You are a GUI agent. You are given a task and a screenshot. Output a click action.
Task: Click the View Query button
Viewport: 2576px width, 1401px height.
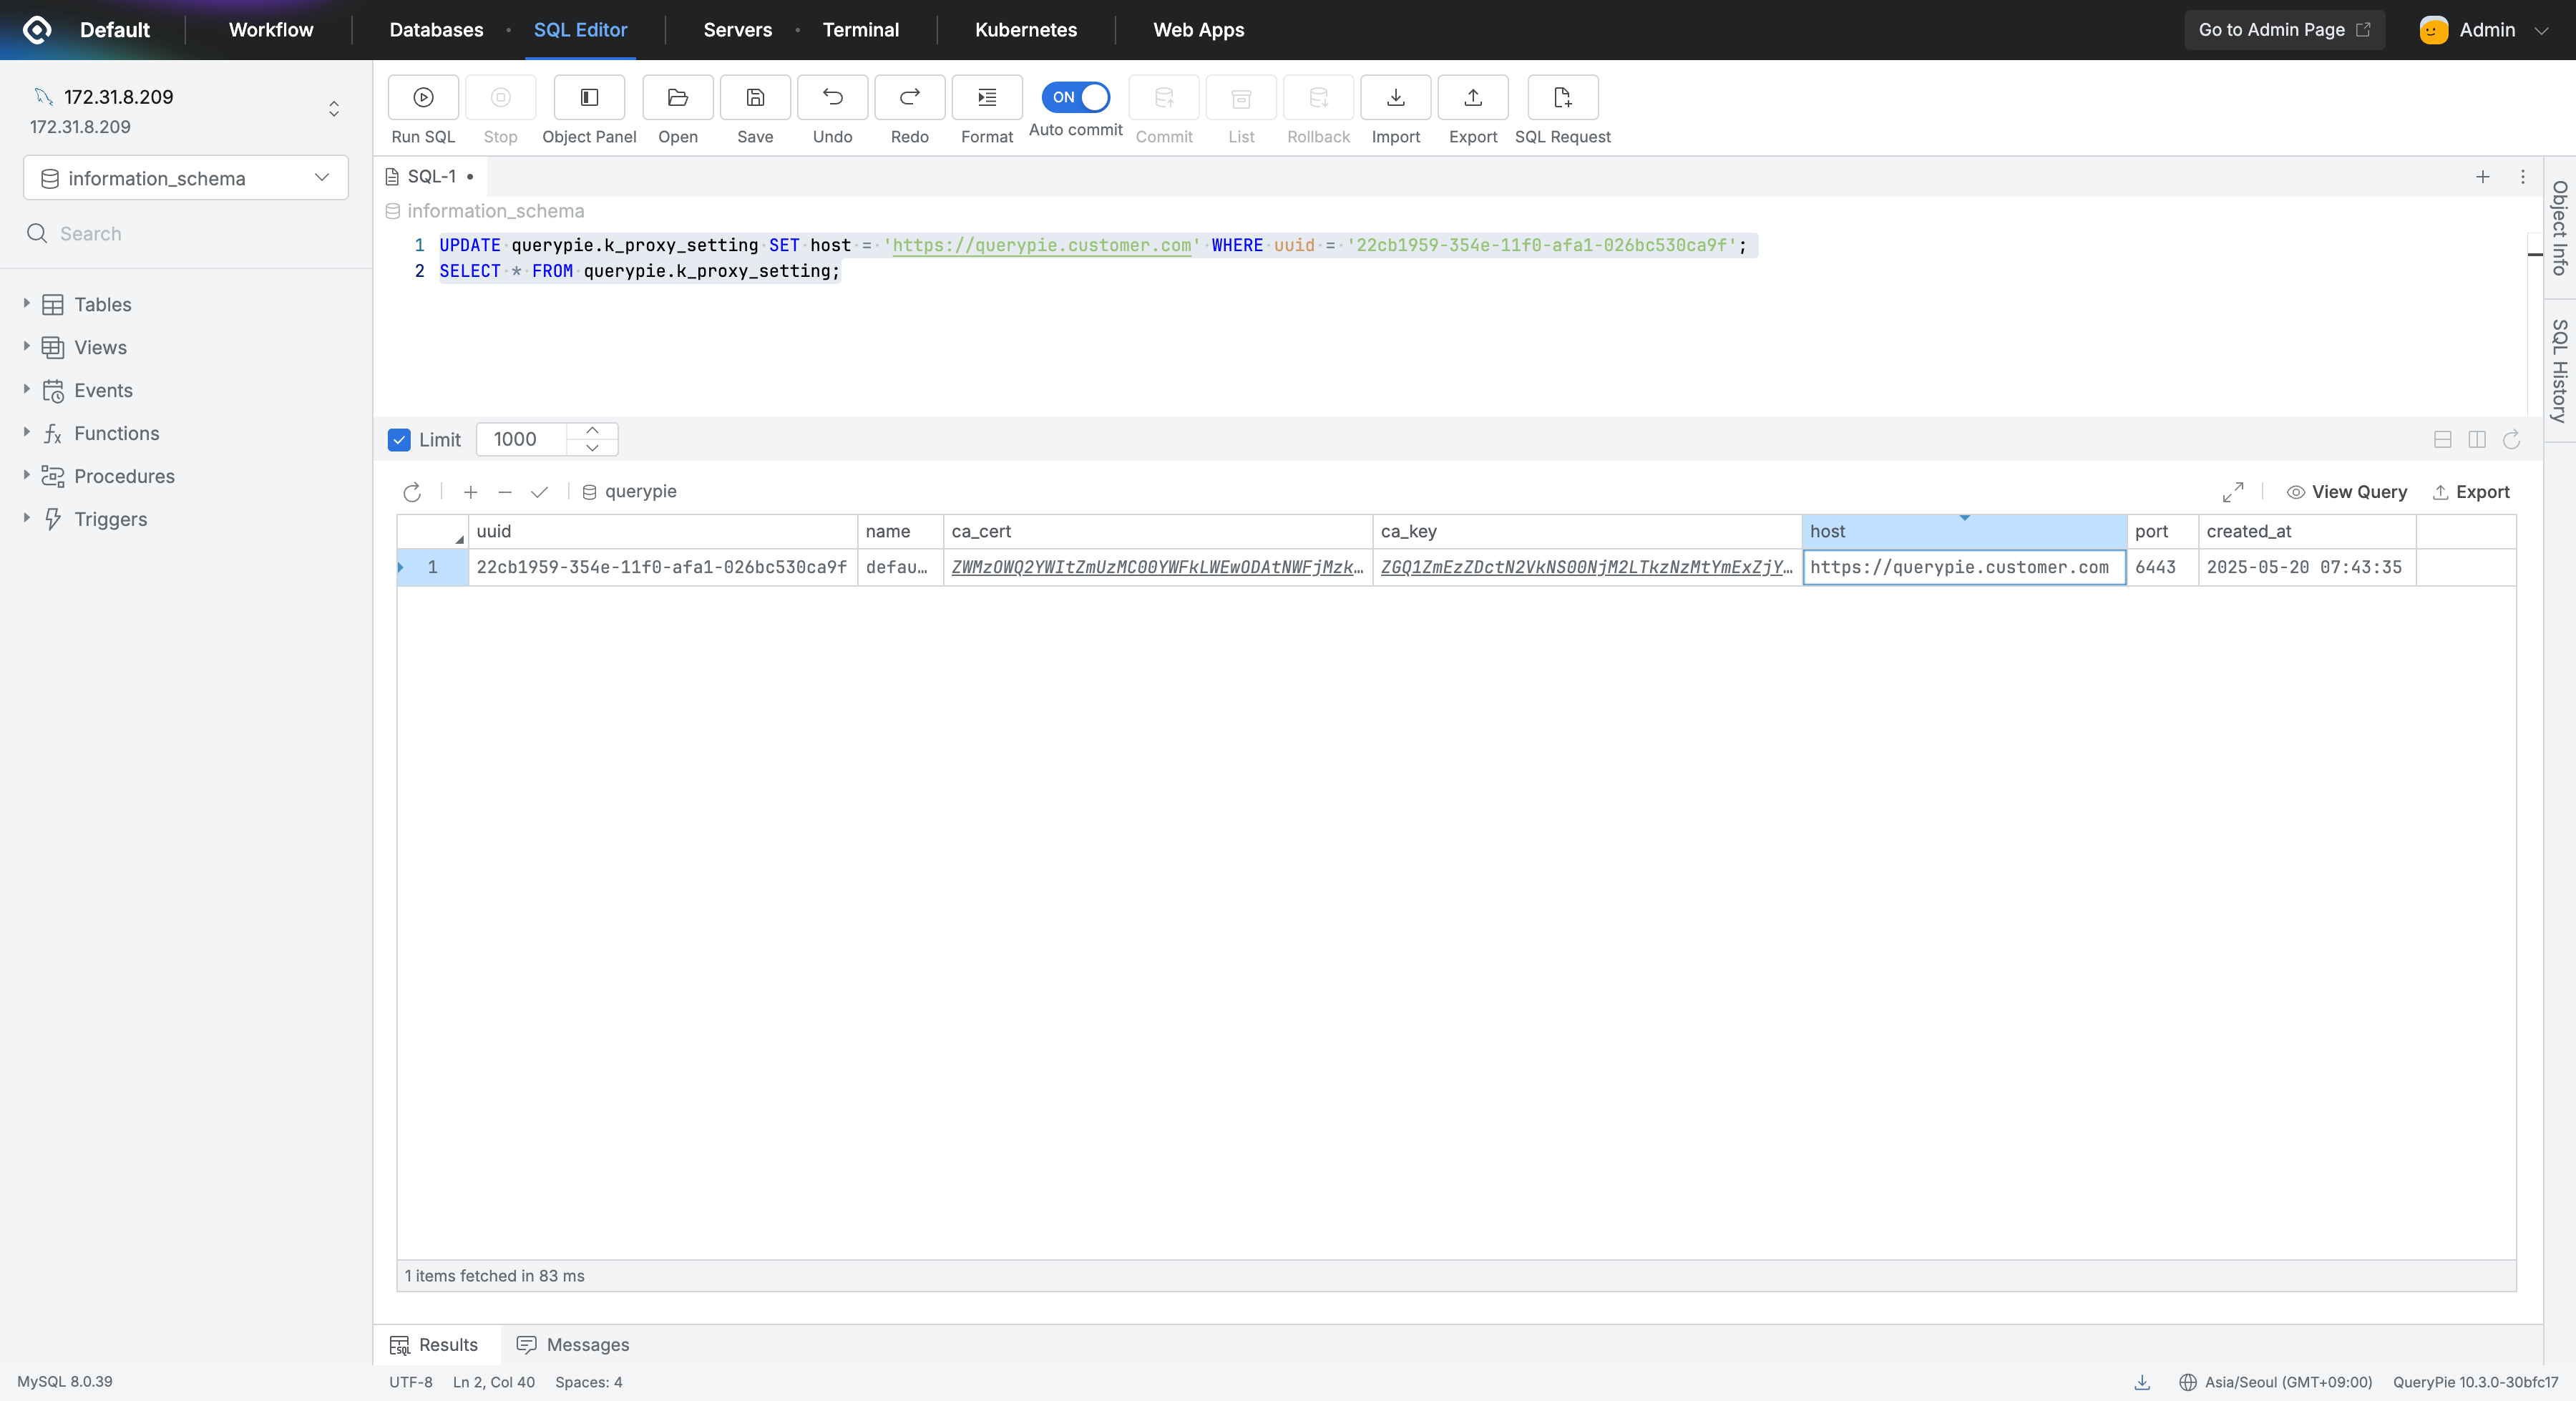pyautogui.click(x=2346, y=492)
